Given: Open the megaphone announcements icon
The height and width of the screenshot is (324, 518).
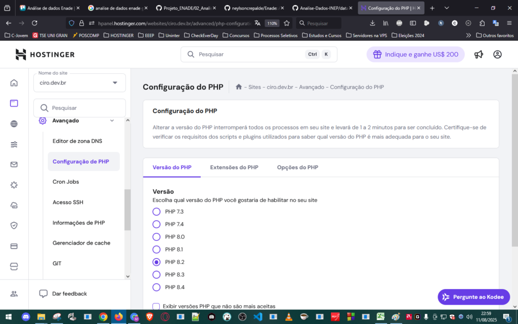Looking at the screenshot, I should 479,55.
